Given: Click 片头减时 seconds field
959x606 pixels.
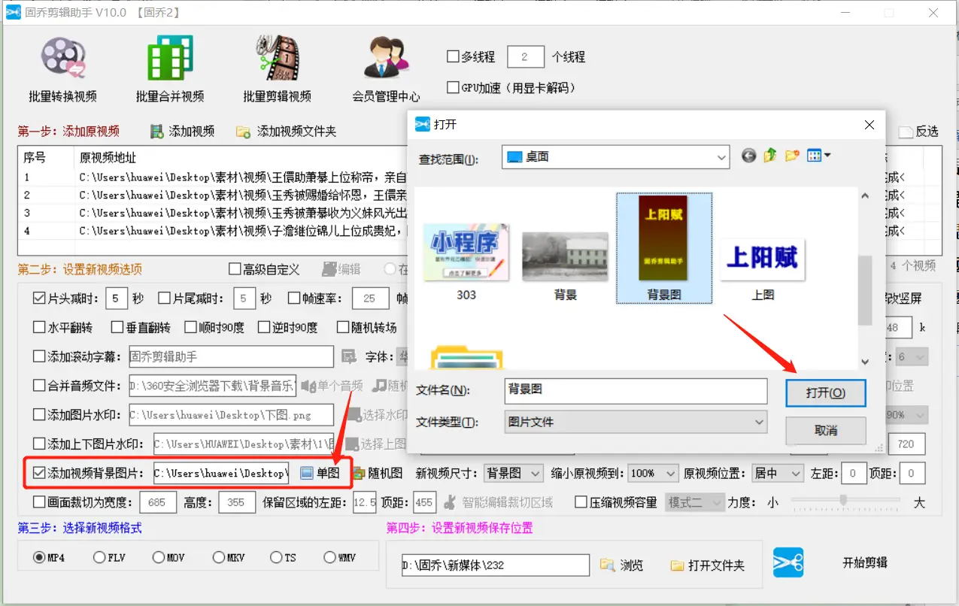Looking at the screenshot, I should [117, 298].
